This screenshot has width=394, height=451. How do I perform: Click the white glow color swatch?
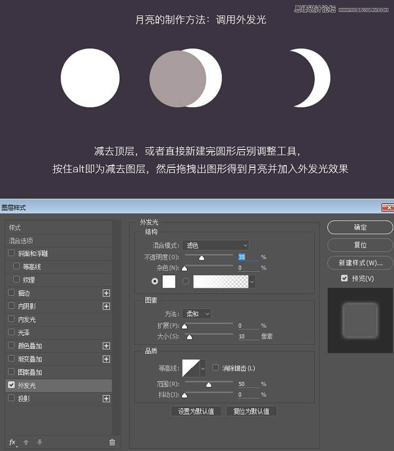coord(169,281)
